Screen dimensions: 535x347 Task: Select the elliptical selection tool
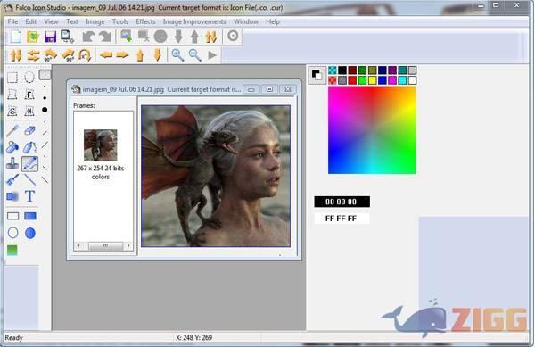pyautogui.click(x=29, y=78)
